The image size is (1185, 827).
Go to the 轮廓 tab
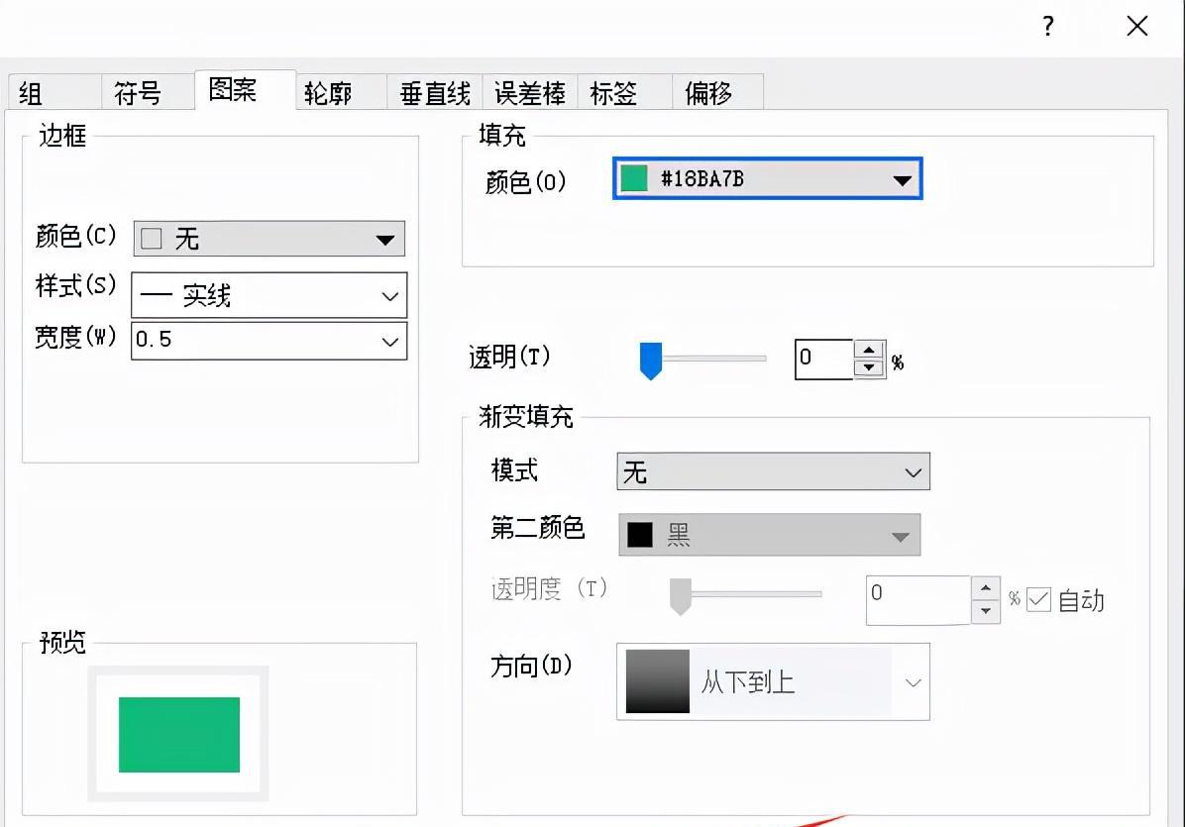341,93
